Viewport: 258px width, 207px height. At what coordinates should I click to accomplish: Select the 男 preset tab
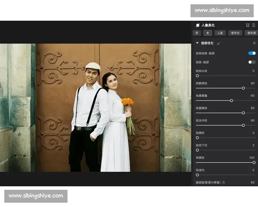[x=197, y=33]
